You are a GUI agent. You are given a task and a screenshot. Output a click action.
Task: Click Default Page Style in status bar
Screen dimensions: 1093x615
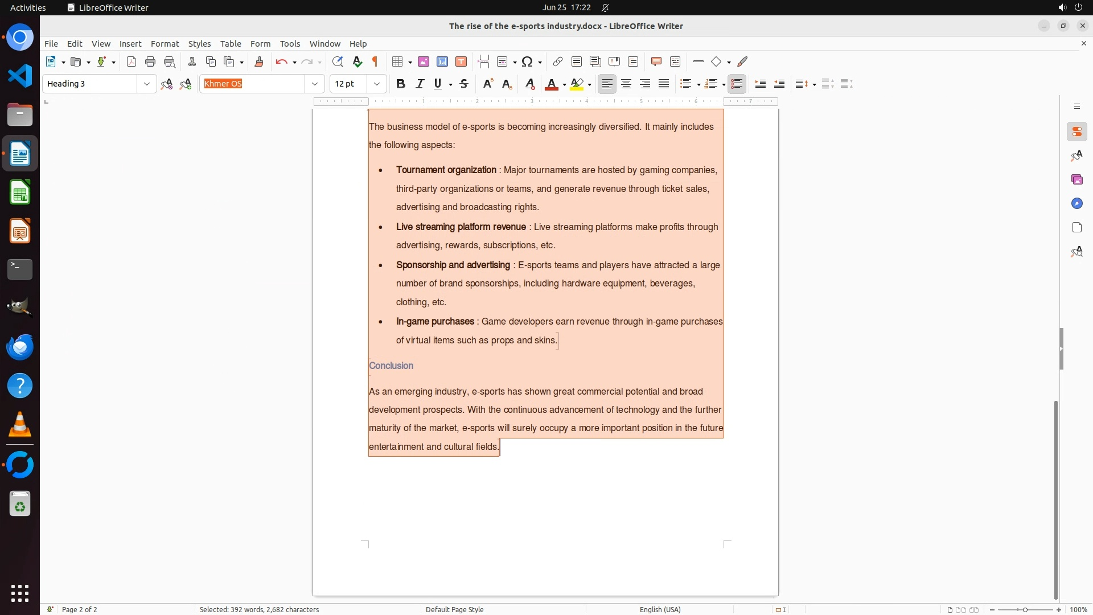(x=454, y=609)
